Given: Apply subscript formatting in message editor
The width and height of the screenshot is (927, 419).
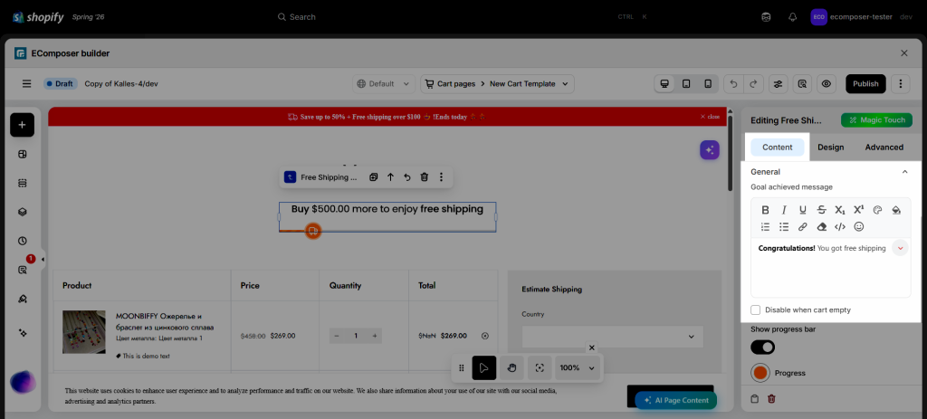Looking at the screenshot, I should (x=840, y=210).
